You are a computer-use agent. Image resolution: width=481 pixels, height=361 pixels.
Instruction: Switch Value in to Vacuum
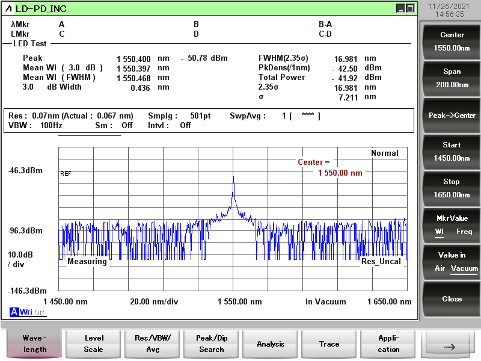464,268
